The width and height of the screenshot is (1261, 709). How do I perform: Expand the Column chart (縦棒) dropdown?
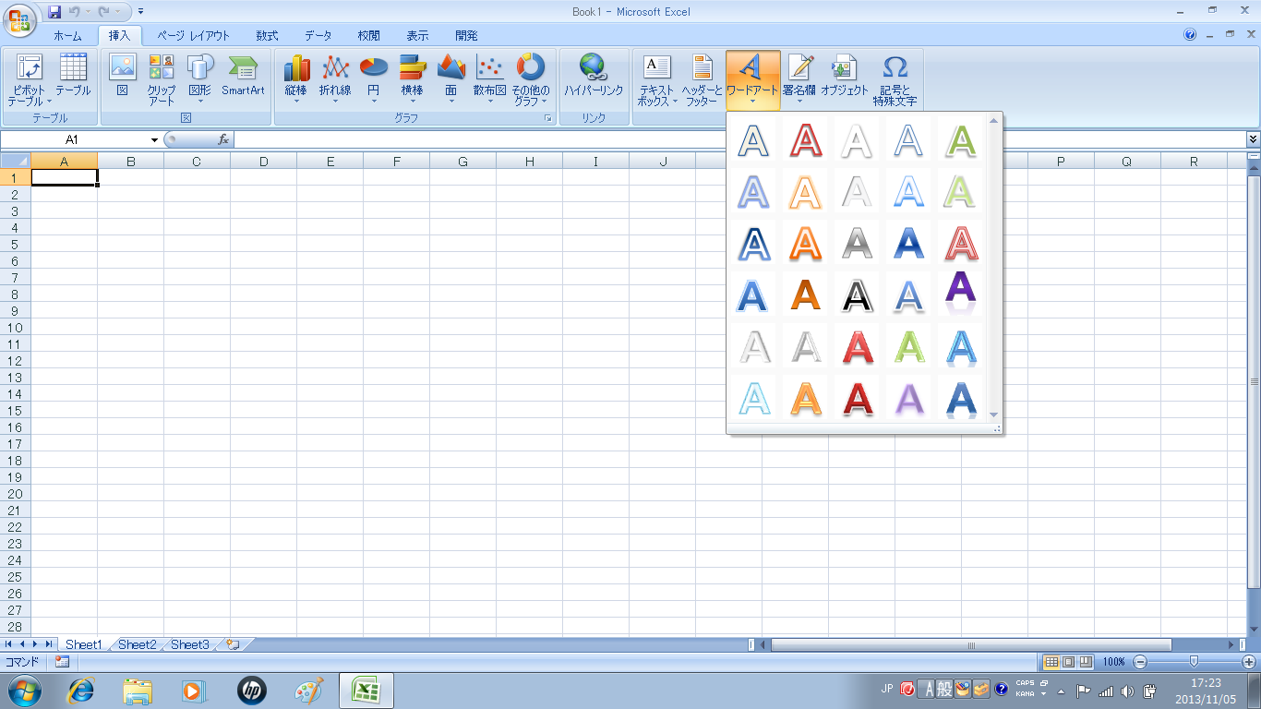point(296,83)
